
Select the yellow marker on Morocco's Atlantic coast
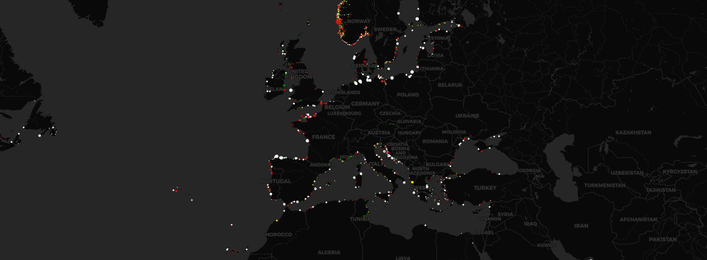(277, 220)
